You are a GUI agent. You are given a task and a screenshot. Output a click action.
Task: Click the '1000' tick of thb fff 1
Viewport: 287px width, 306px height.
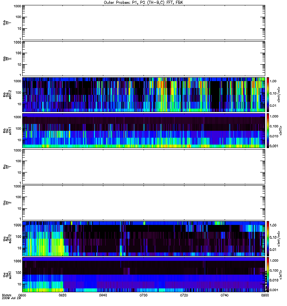tap(17, 6)
